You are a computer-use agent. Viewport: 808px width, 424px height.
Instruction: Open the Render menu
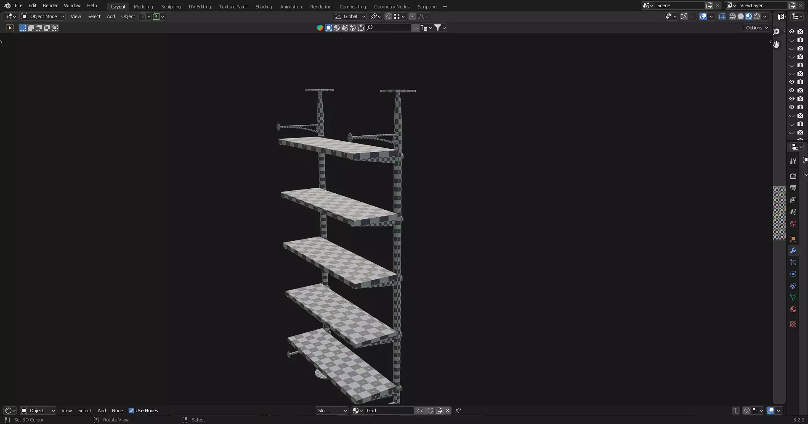point(50,5)
